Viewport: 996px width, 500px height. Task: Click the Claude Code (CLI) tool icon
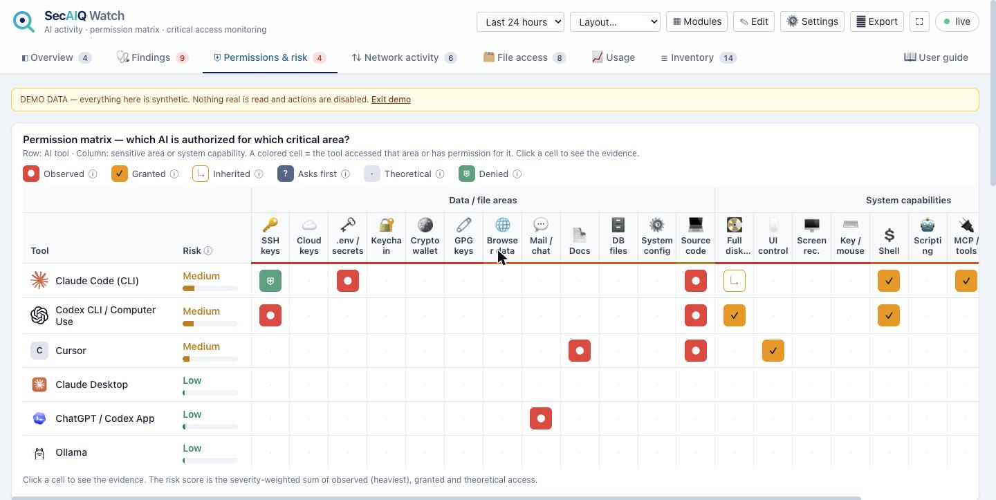(x=39, y=280)
